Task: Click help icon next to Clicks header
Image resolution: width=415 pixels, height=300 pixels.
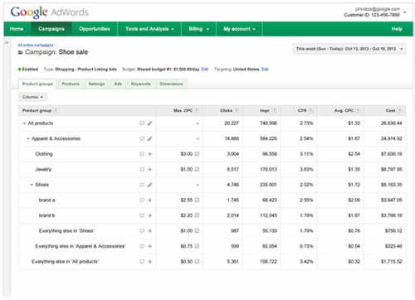Action: [237, 111]
